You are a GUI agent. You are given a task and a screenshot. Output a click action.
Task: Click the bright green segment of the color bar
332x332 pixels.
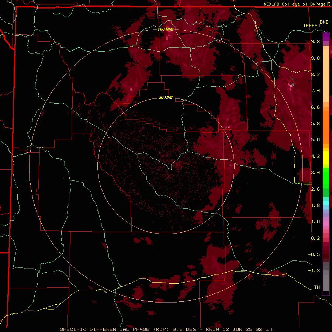[x=326, y=178]
